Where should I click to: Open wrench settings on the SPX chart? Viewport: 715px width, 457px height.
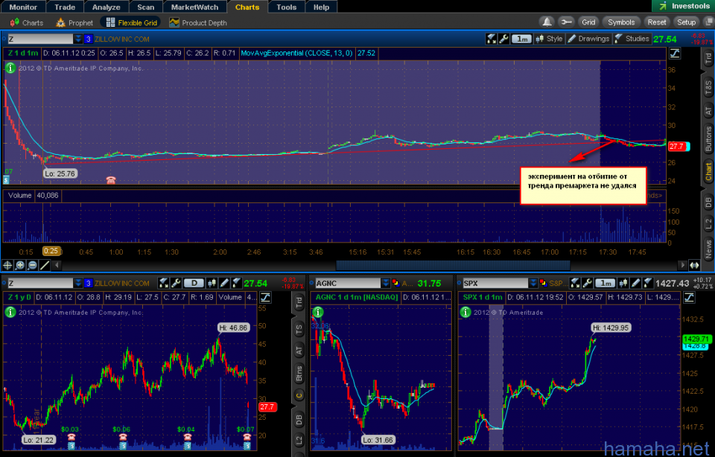click(x=588, y=283)
